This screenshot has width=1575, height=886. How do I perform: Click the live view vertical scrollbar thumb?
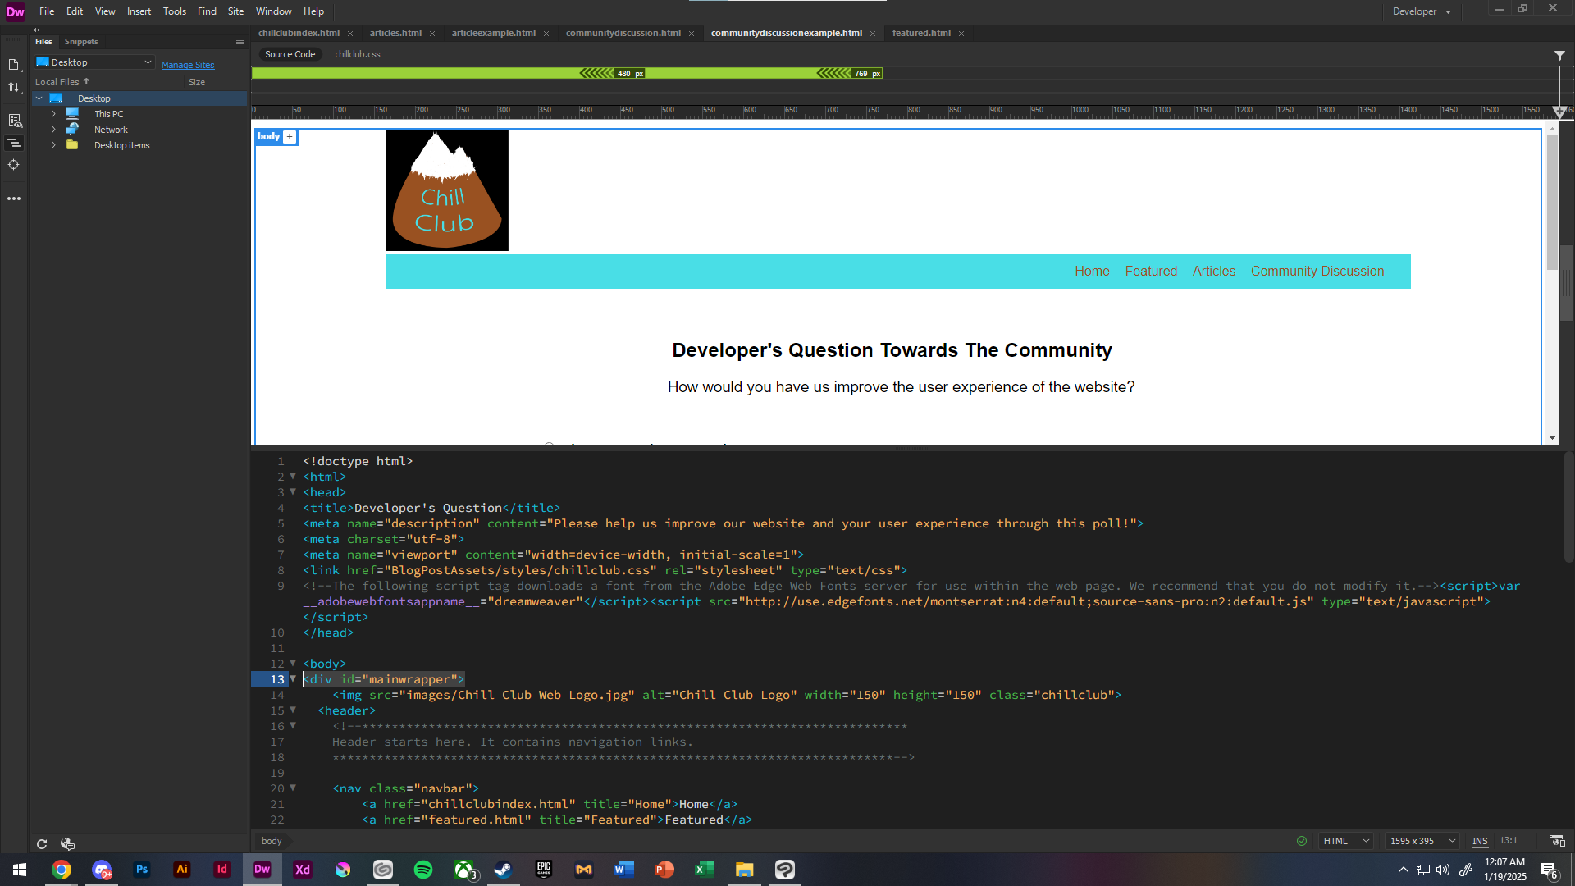(1552, 202)
